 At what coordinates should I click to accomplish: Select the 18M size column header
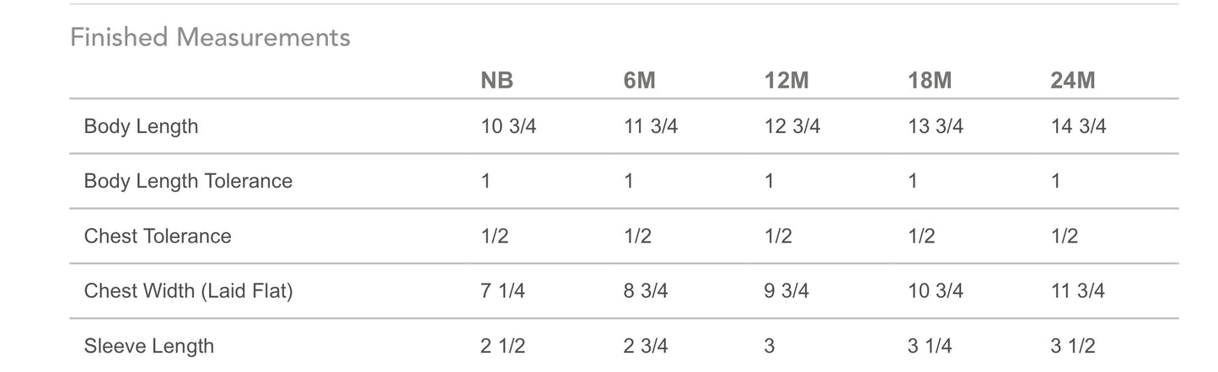(x=931, y=81)
